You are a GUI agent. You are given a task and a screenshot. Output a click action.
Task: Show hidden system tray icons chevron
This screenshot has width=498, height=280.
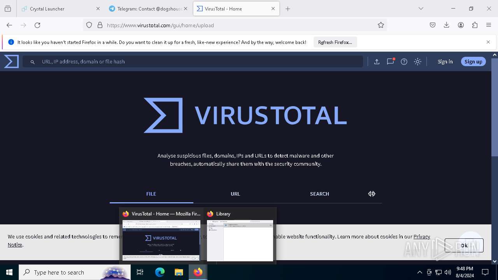point(419,272)
